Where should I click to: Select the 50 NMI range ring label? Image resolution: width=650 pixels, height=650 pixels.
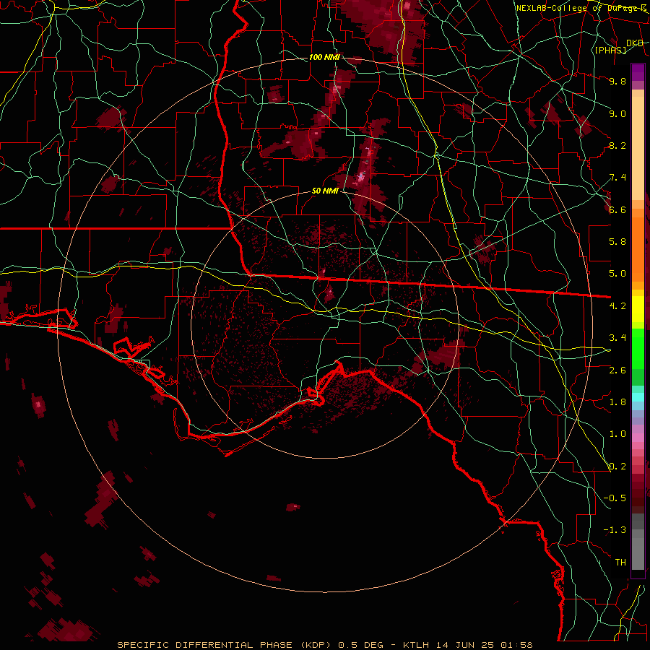point(325,191)
